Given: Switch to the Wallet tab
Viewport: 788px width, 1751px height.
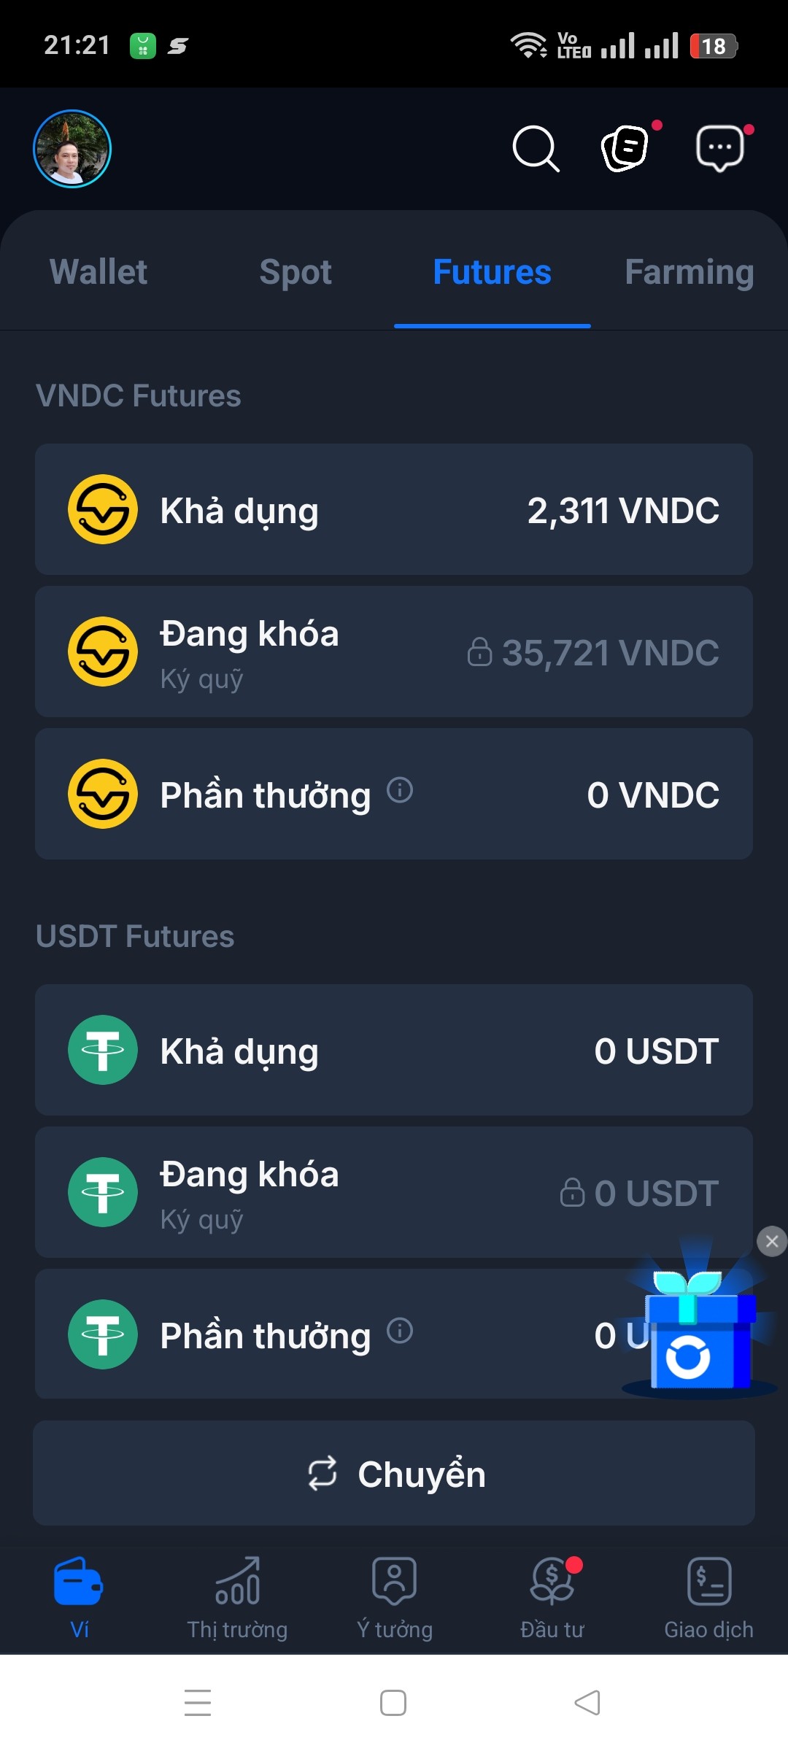Looking at the screenshot, I should coord(98,272).
